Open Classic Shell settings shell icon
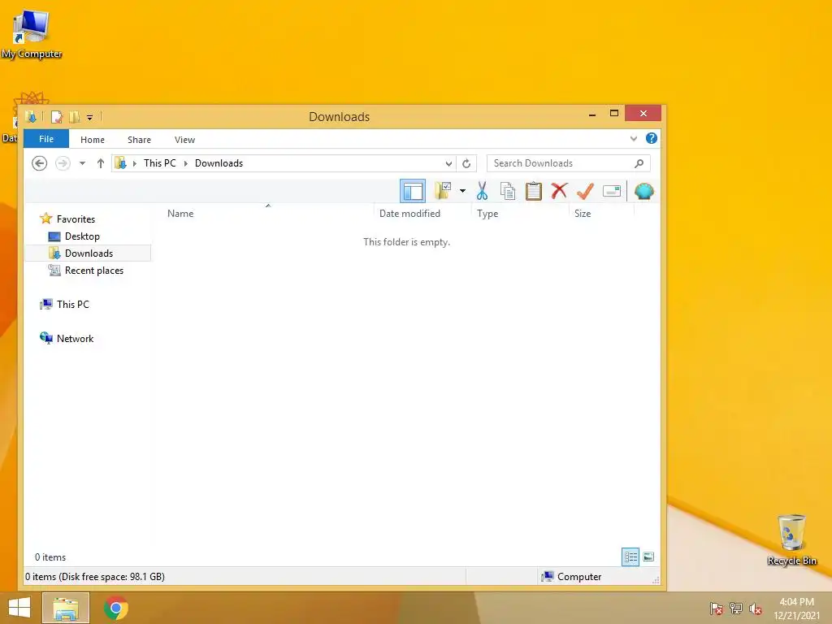The image size is (832, 624). tap(643, 191)
